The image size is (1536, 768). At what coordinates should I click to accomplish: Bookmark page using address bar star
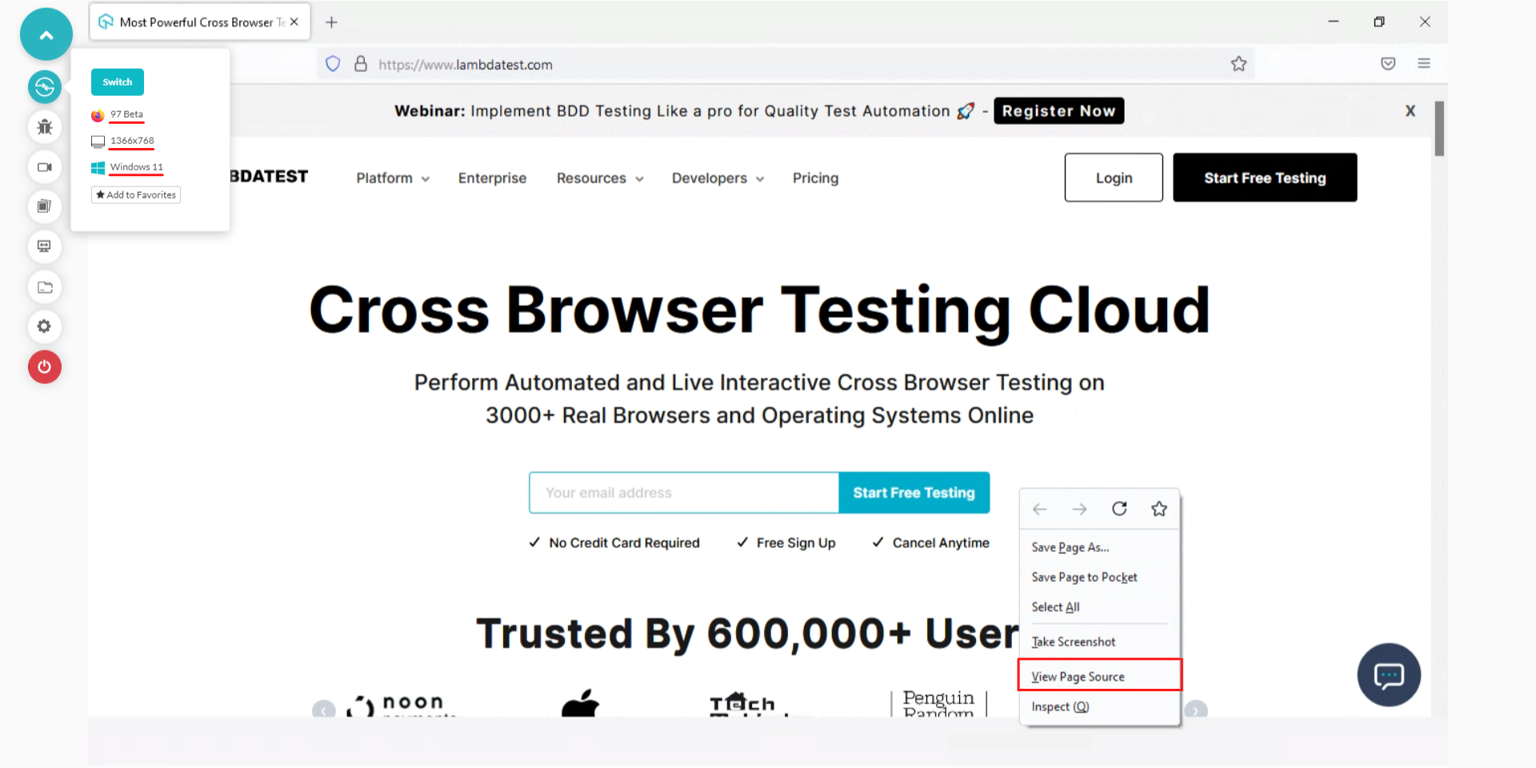pyautogui.click(x=1238, y=64)
